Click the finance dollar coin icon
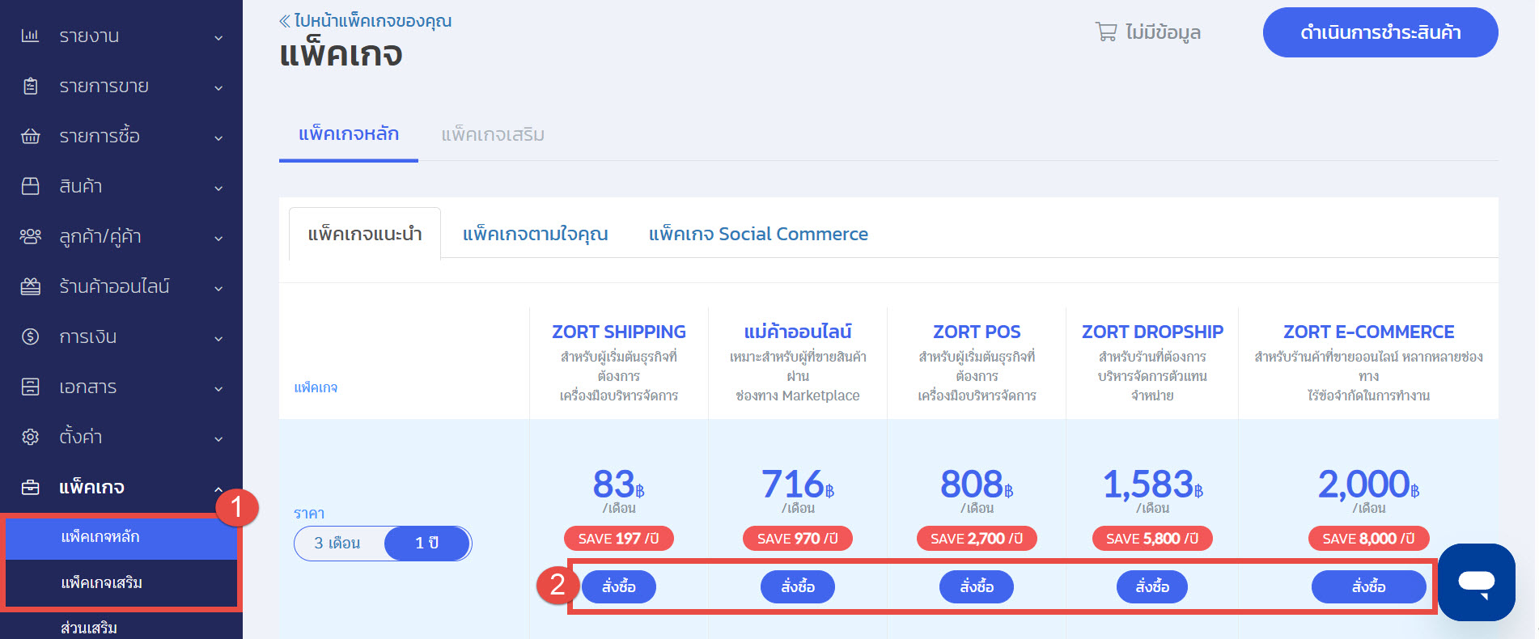This screenshot has width=1539, height=639. pyautogui.click(x=30, y=336)
